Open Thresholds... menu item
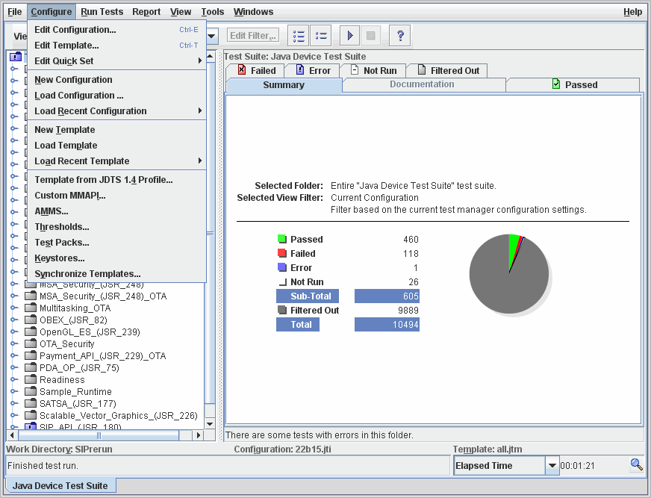 117,227
